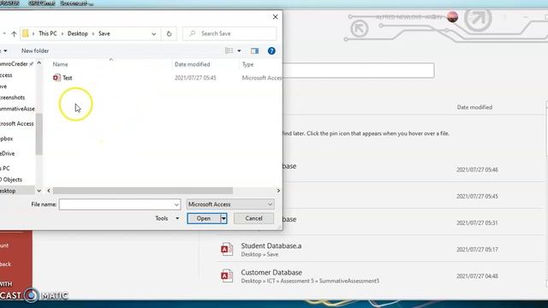Image resolution: width=548 pixels, height=308 pixels.
Task: Select Dropbox in navigation pane
Action: click(x=6, y=139)
